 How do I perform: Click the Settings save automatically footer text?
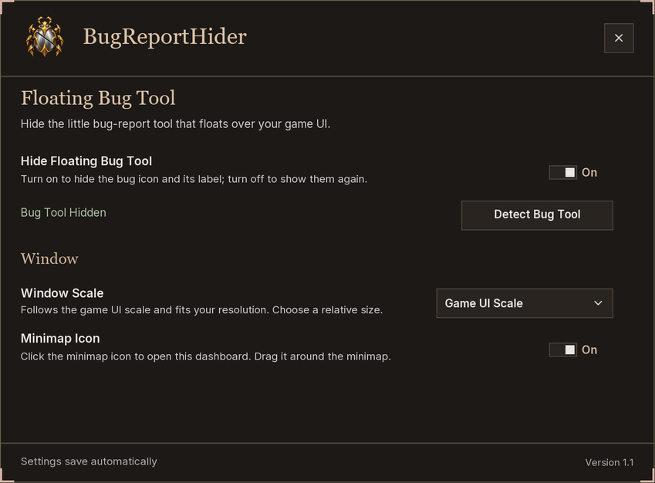pos(89,461)
